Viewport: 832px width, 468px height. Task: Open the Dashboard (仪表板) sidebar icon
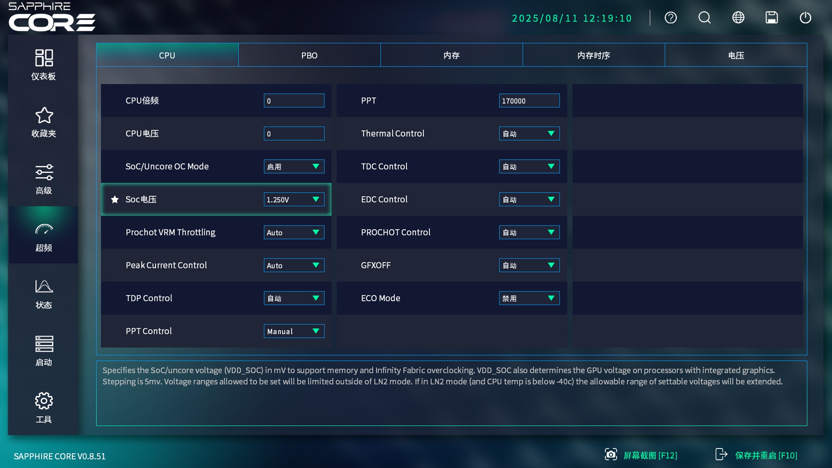pos(44,64)
